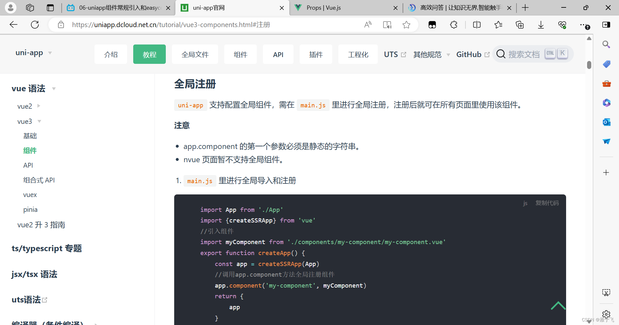This screenshot has width=619, height=325.
Task: Open collections icon
Action: 520,25
